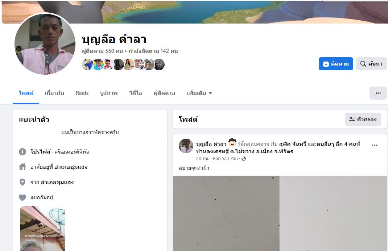Image resolution: width=388 pixels, height=251 pixels.
Task: Open the วิดีโอ videos tab
Action: [x=136, y=93]
